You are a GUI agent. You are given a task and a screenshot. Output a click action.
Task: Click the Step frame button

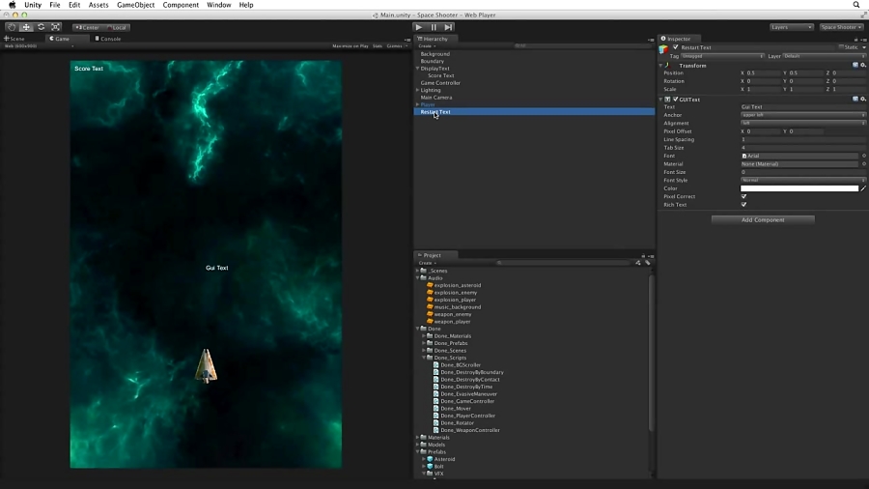click(x=448, y=27)
